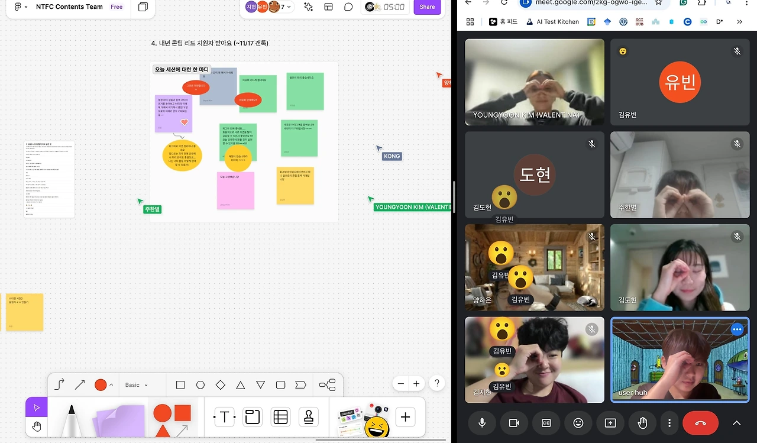Click the meet.google.com address bar
The image size is (757, 443).
(591, 3)
